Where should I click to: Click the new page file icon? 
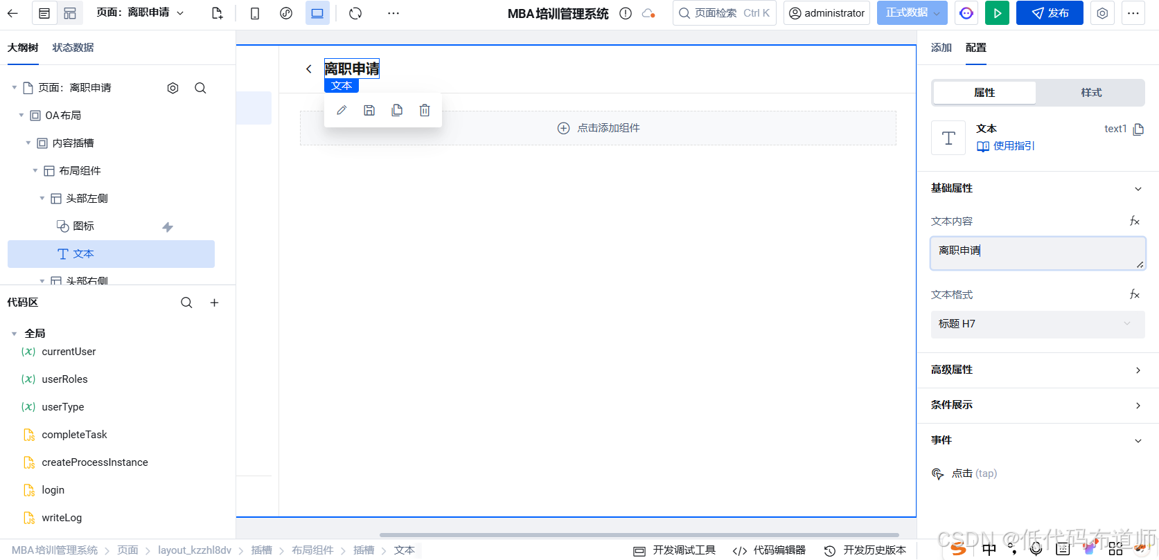tap(217, 13)
